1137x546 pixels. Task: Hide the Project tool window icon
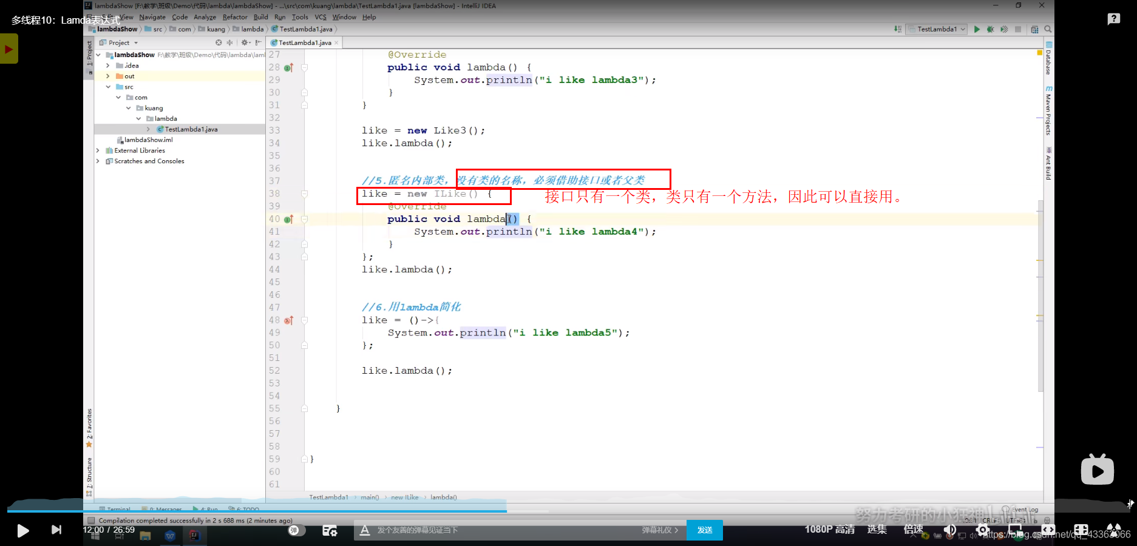point(258,42)
